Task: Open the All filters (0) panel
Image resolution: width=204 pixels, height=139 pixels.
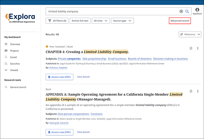Action: click(x=57, y=21)
